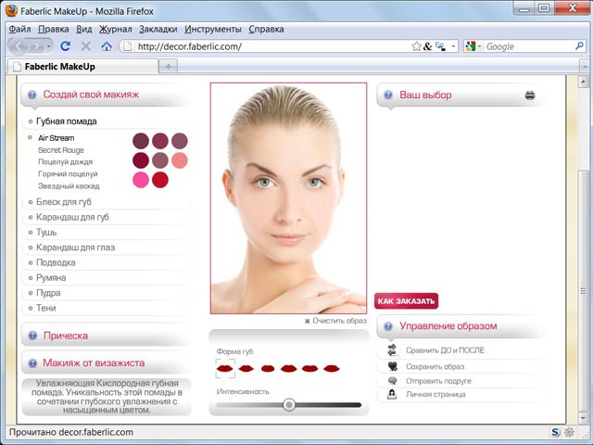Click the print icon in Ваш выбор
This screenshot has height=445, width=593.
pyautogui.click(x=530, y=95)
